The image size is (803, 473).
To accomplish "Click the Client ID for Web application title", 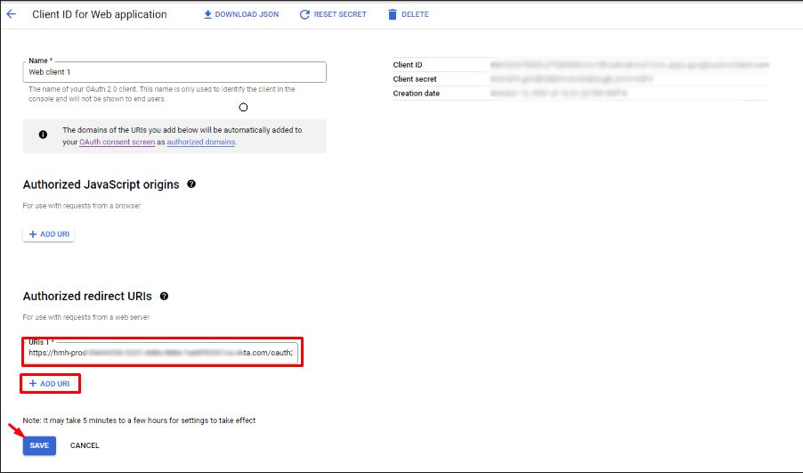I will point(100,14).
